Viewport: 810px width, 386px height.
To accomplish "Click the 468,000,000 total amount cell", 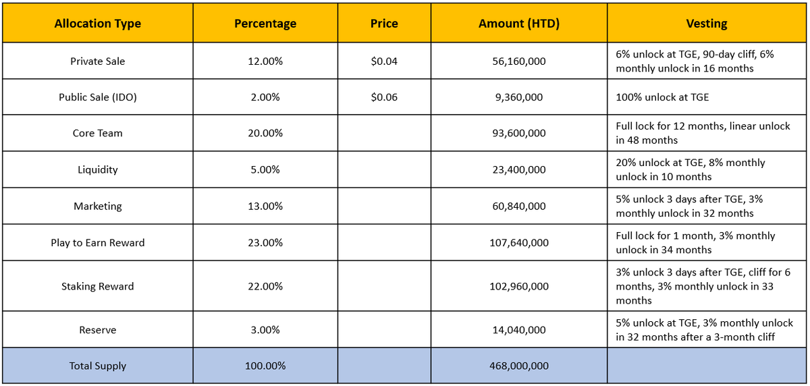I will [518, 366].
